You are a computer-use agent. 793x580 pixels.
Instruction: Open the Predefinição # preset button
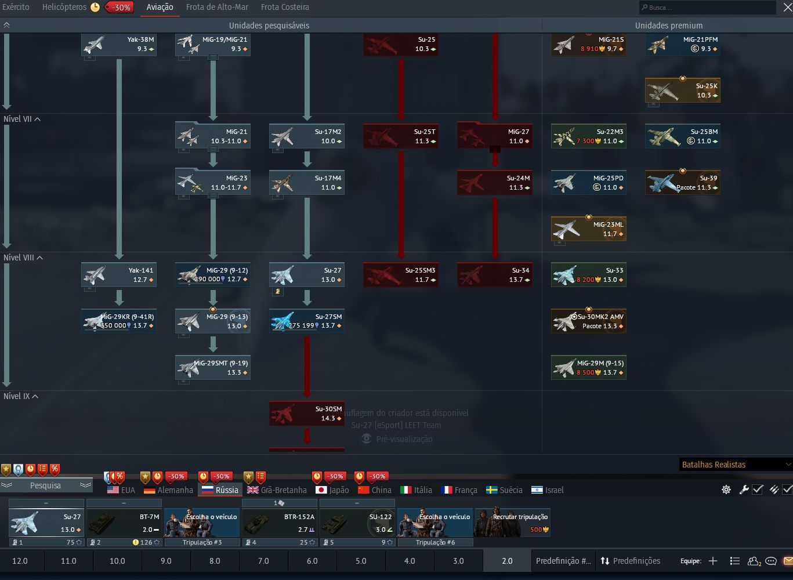[563, 561]
